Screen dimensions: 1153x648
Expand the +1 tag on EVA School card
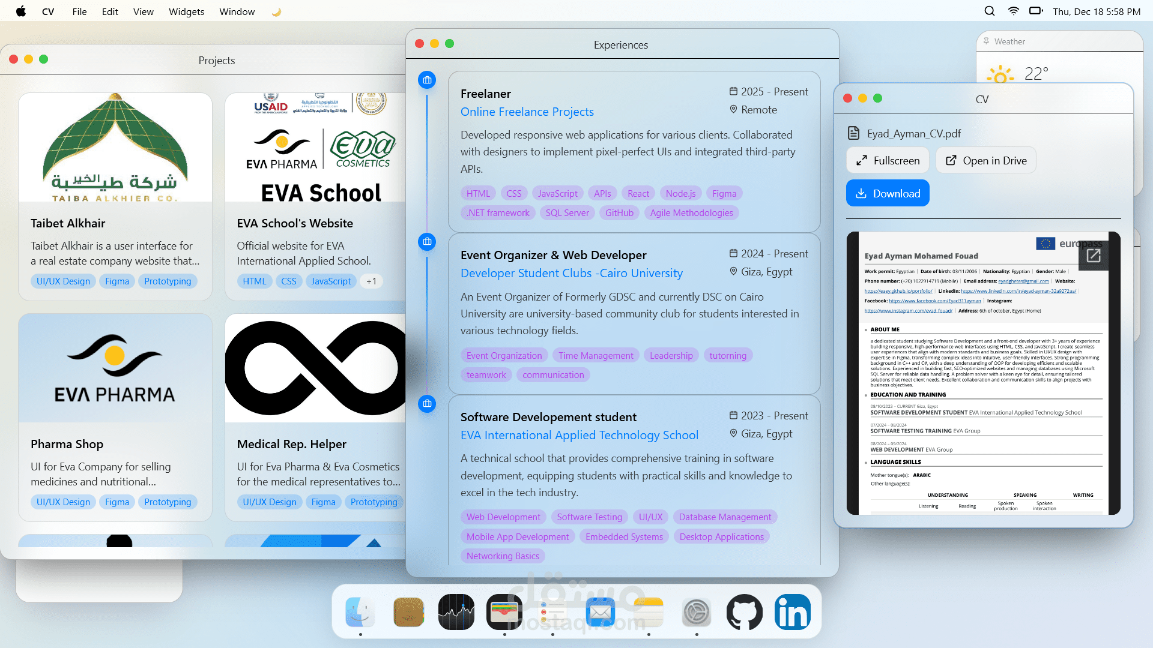coord(371,281)
